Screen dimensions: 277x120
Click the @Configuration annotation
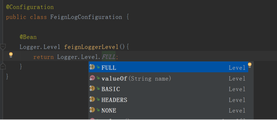pos(30,7)
